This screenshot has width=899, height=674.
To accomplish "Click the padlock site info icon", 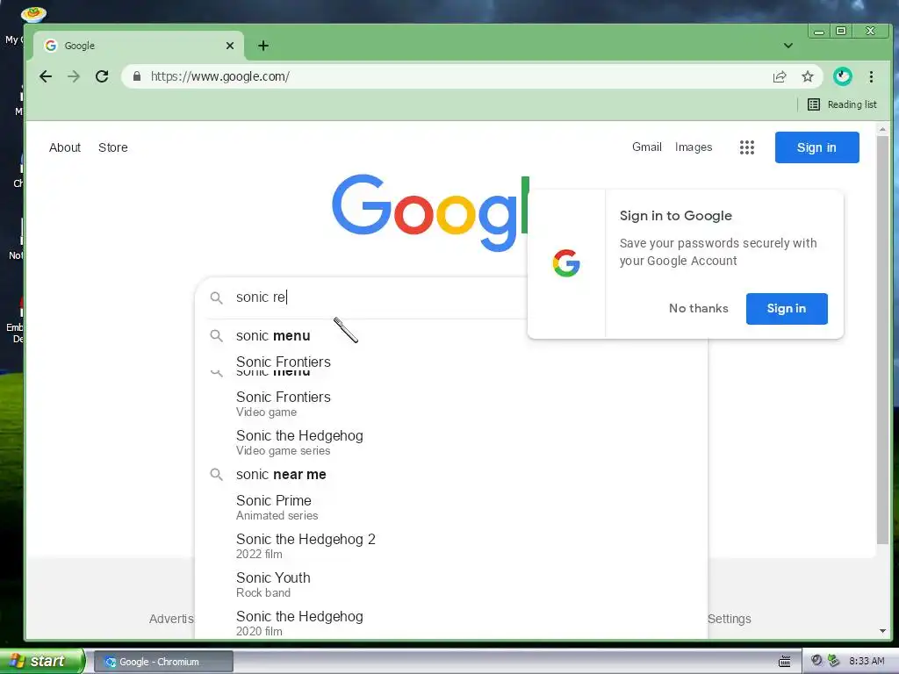I will (136, 76).
